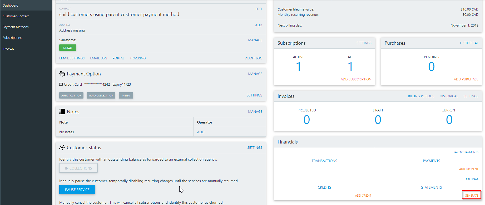Image resolution: width=485 pixels, height=205 pixels.
Task: Open the Transactions financials tile
Action: point(324,161)
